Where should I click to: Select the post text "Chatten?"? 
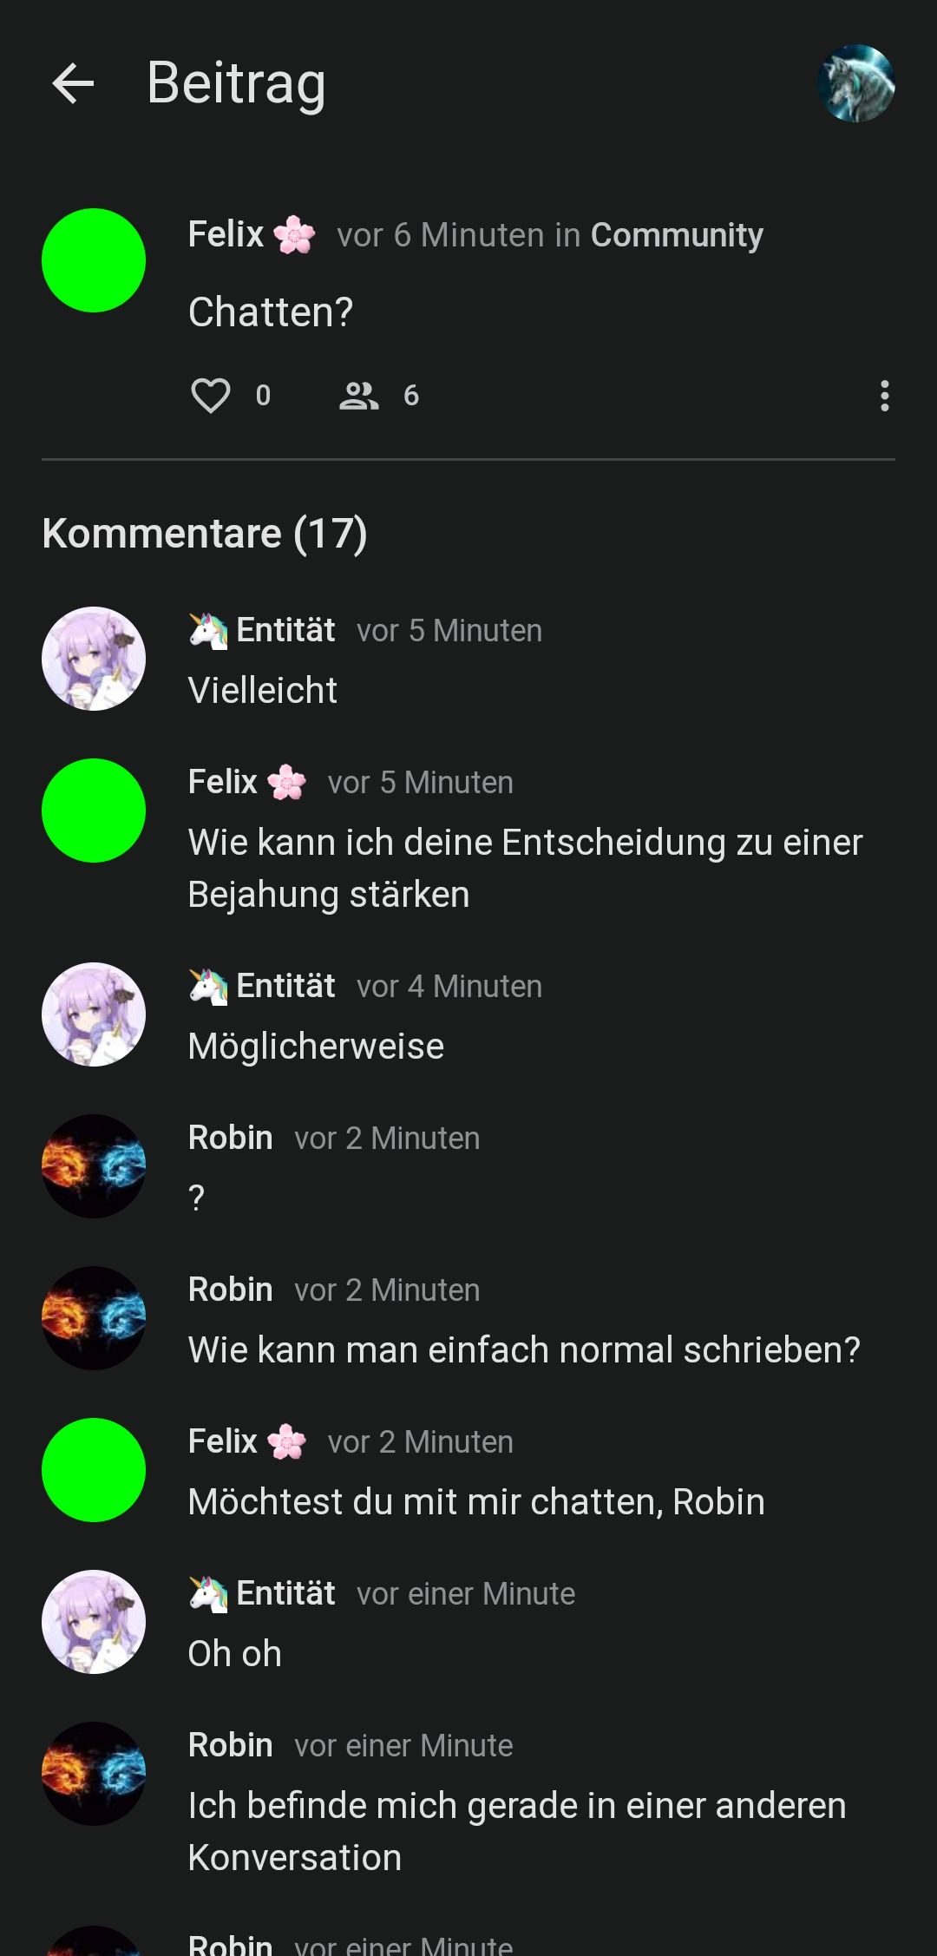(x=271, y=312)
